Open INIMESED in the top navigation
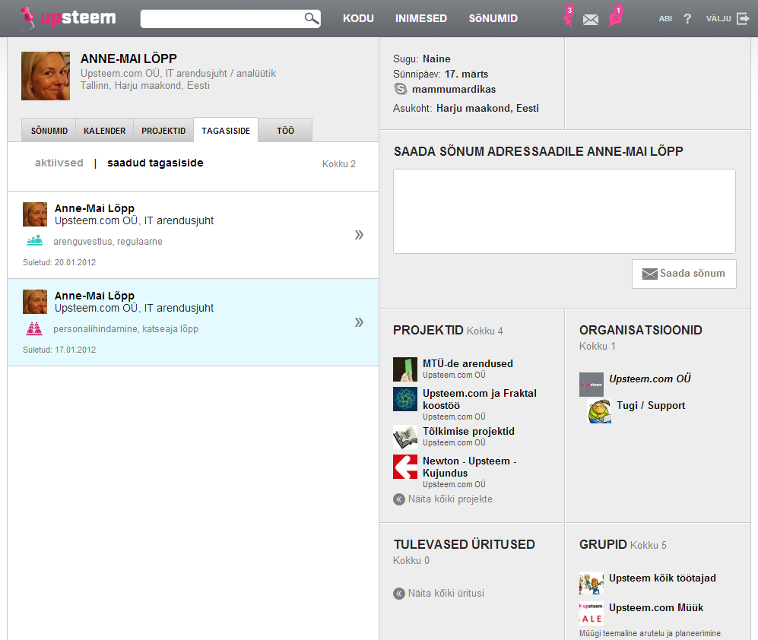The height and width of the screenshot is (640, 758). pos(421,18)
